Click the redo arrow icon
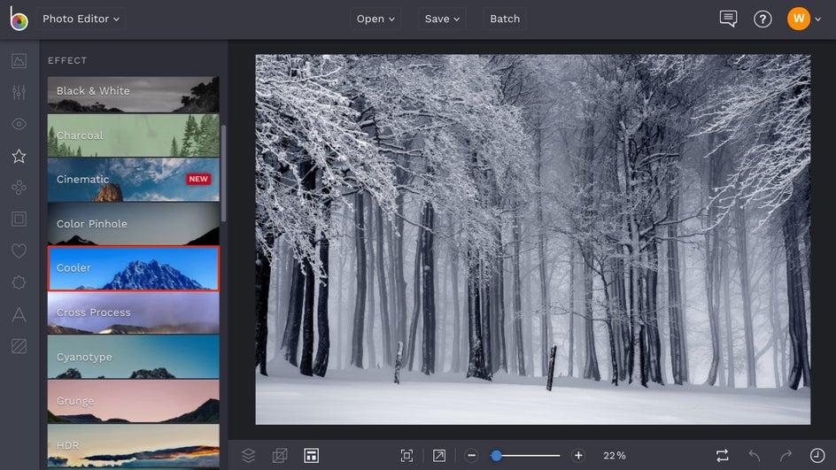Viewport: 836px width, 470px height. 786,456
